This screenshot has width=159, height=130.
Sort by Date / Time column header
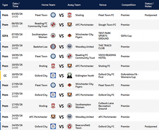click(16, 5)
